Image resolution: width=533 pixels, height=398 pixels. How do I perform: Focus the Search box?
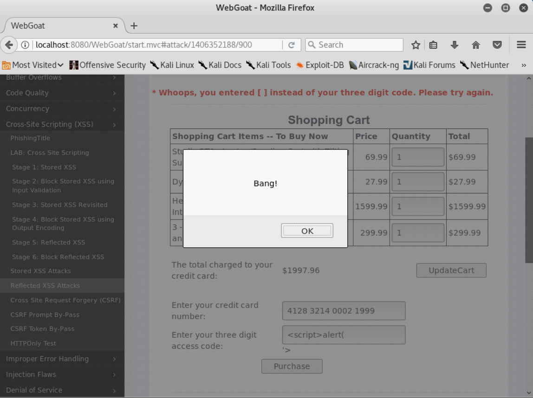click(354, 45)
